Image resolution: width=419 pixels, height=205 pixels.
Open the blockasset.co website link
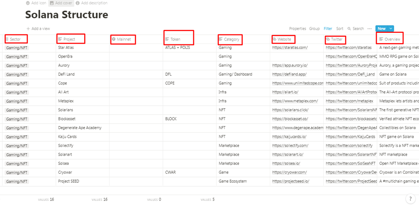point(290,119)
